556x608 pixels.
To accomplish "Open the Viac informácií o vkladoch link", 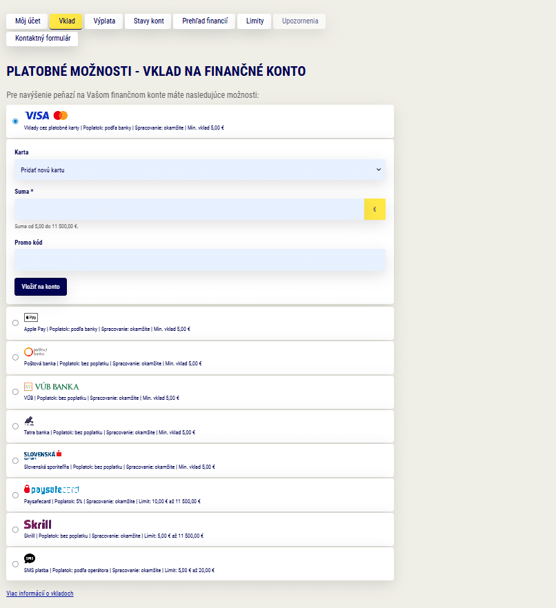I will [x=40, y=594].
